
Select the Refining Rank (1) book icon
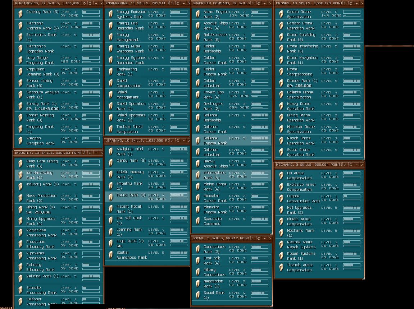pos(21,278)
